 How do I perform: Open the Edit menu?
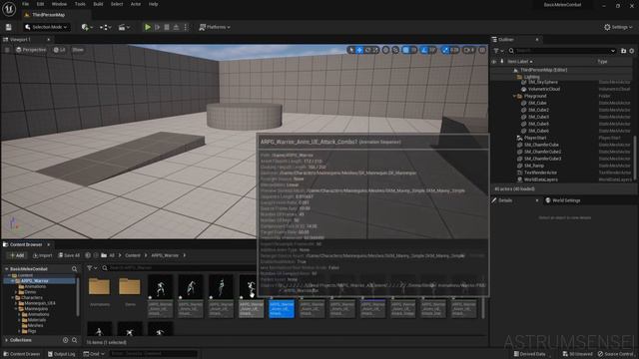point(40,4)
